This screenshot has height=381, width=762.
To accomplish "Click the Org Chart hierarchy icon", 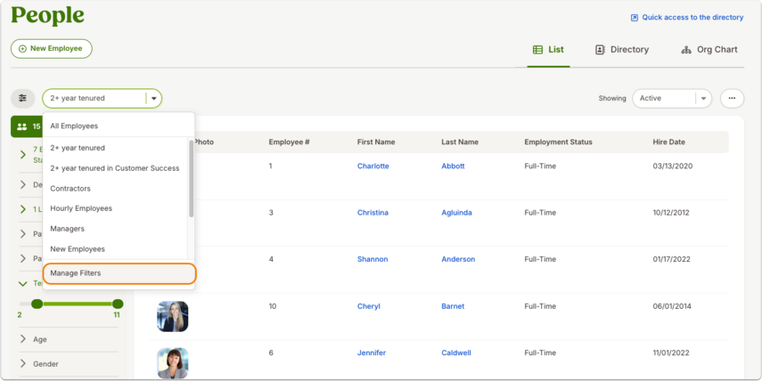I will [686, 50].
